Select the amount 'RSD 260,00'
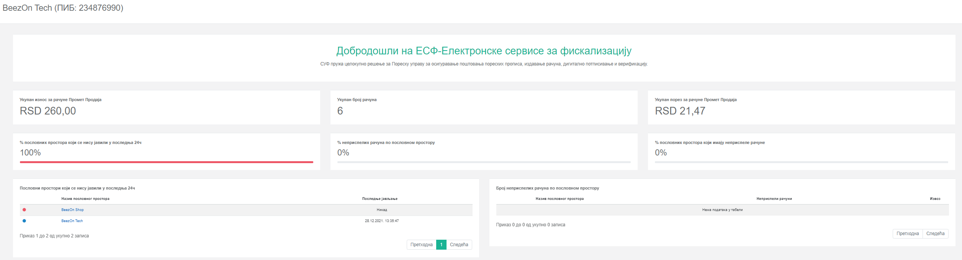This screenshot has height=260, width=962. tap(48, 111)
